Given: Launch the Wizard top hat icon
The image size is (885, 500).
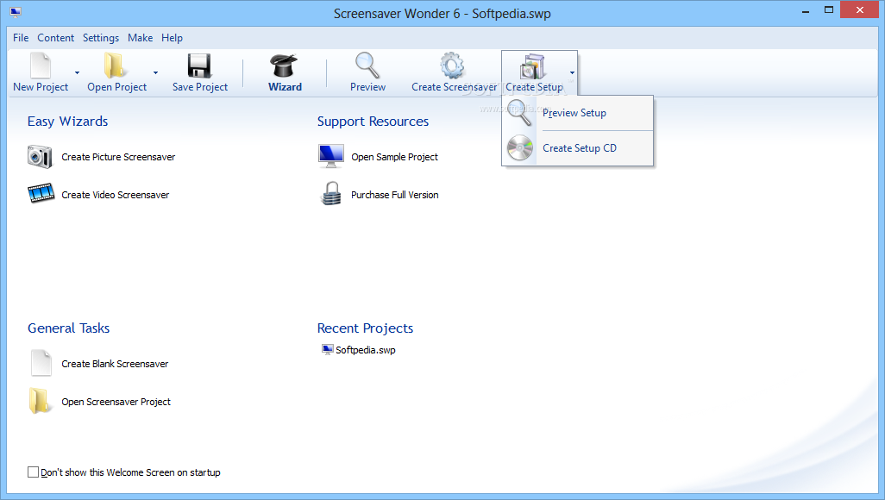Looking at the screenshot, I should tap(284, 66).
